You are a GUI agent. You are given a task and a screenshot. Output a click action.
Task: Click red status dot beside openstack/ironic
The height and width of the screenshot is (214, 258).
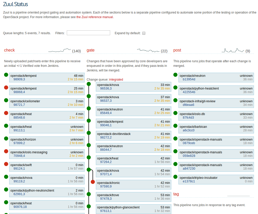(93, 182)
